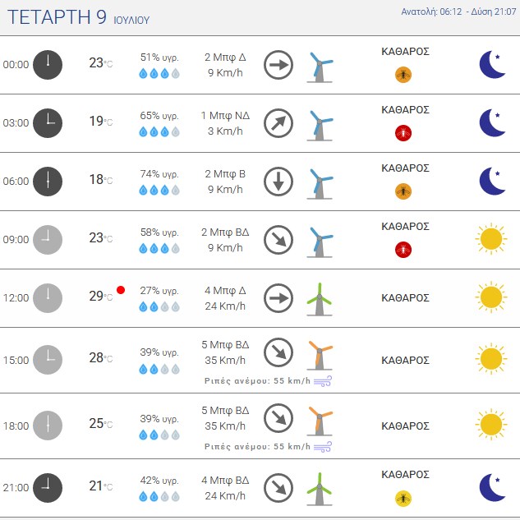The height and width of the screenshot is (520, 520).
Task: Click the red dot beside 29°C
Action: pos(121,290)
